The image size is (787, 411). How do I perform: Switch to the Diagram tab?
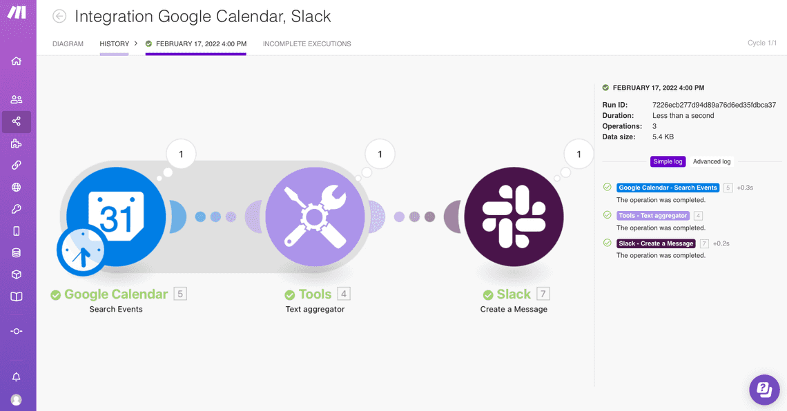tap(68, 44)
